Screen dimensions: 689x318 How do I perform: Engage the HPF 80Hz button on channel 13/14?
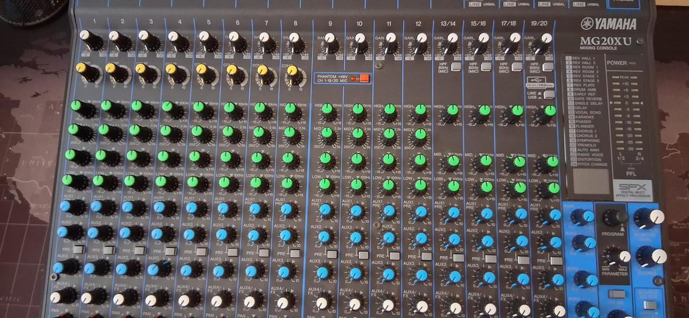pyautogui.click(x=456, y=67)
